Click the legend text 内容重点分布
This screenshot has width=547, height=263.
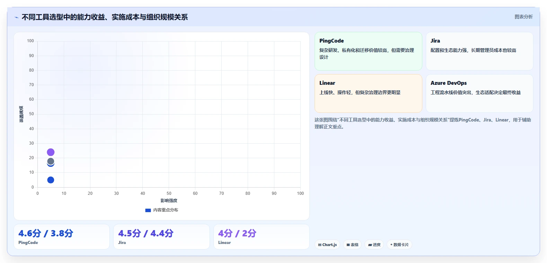tap(166, 210)
